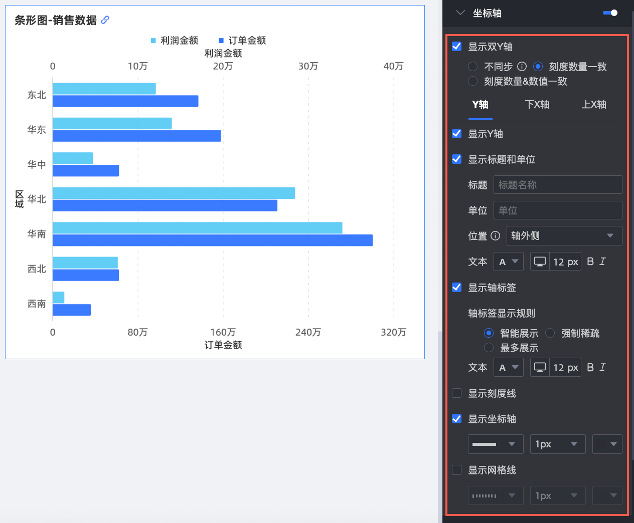Toggle bold for axis label text
The image size is (634, 523).
[x=590, y=368]
